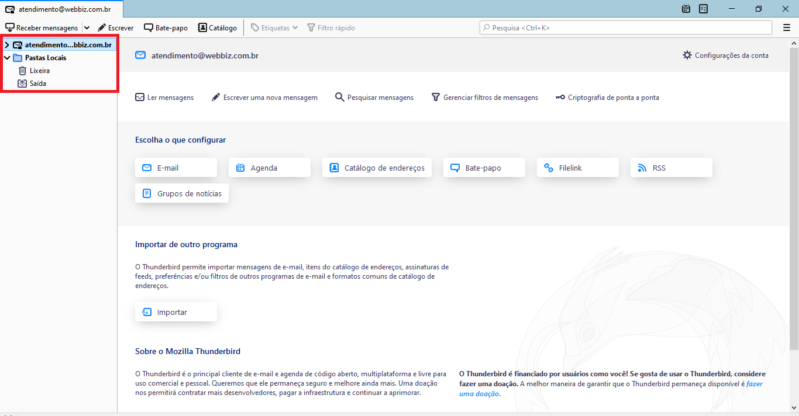Open the Receber mensagens dropdown arrow

point(87,27)
